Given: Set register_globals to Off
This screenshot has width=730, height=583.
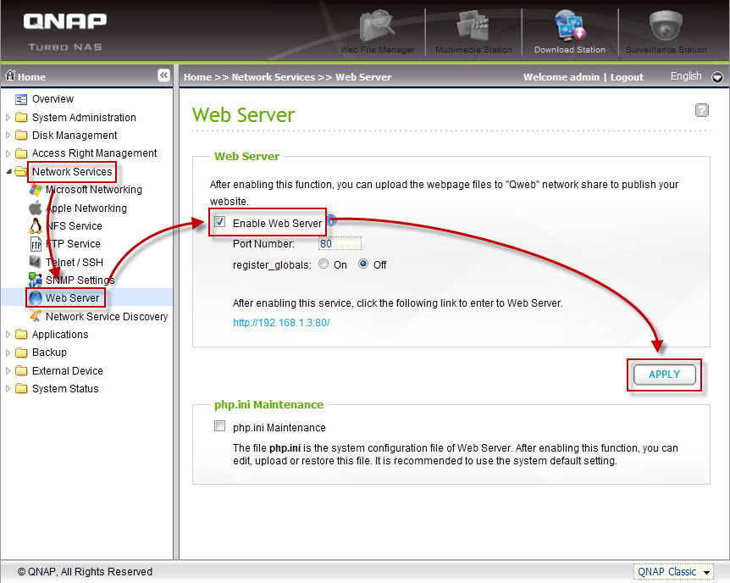Looking at the screenshot, I should [x=363, y=264].
